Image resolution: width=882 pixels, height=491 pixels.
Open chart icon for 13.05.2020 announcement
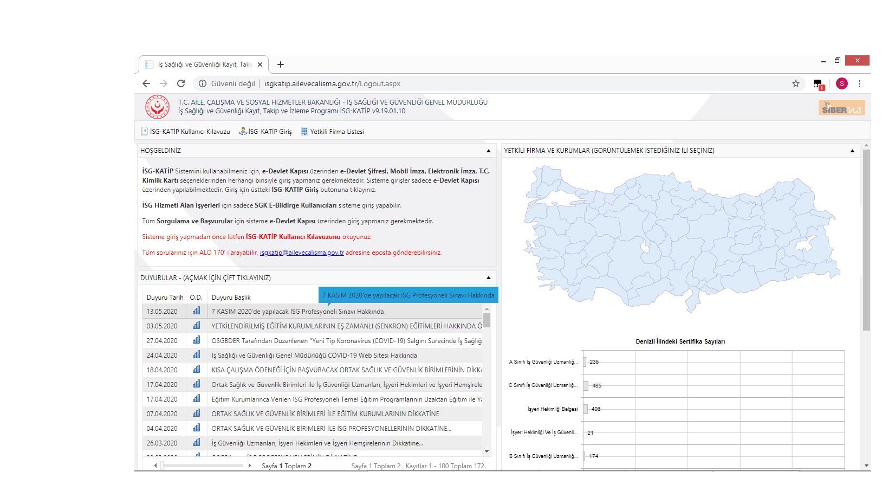pos(196,311)
